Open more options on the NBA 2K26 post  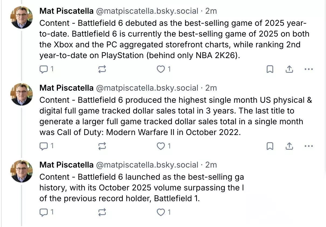(x=308, y=69)
